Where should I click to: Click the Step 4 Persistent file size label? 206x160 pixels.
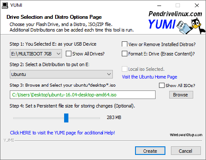72,106
